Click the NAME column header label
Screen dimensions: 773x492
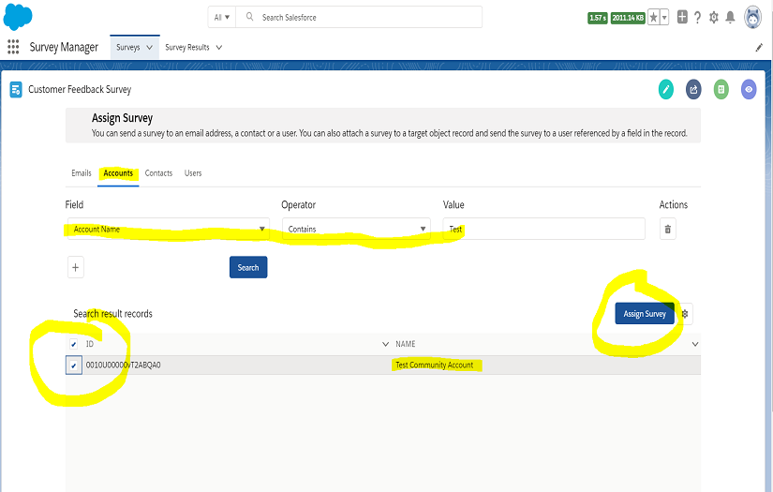point(405,344)
